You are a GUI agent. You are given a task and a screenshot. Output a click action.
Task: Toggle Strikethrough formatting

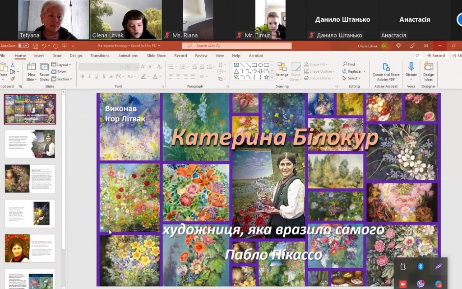[x=111, y=76]
